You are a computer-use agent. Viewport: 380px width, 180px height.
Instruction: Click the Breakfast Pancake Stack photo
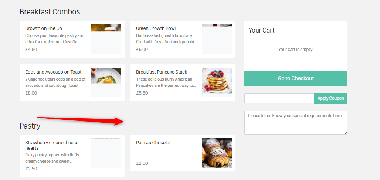point(217,82)
